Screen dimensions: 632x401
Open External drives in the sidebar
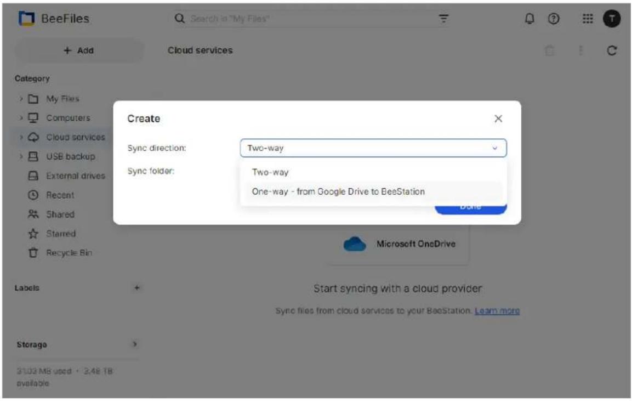point(76,176)
